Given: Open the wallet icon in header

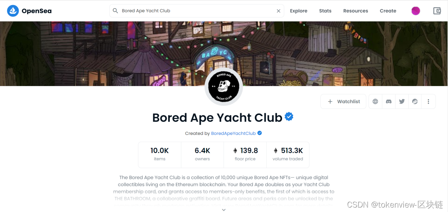Looking at the screenshot, I should tap(437, 11).
